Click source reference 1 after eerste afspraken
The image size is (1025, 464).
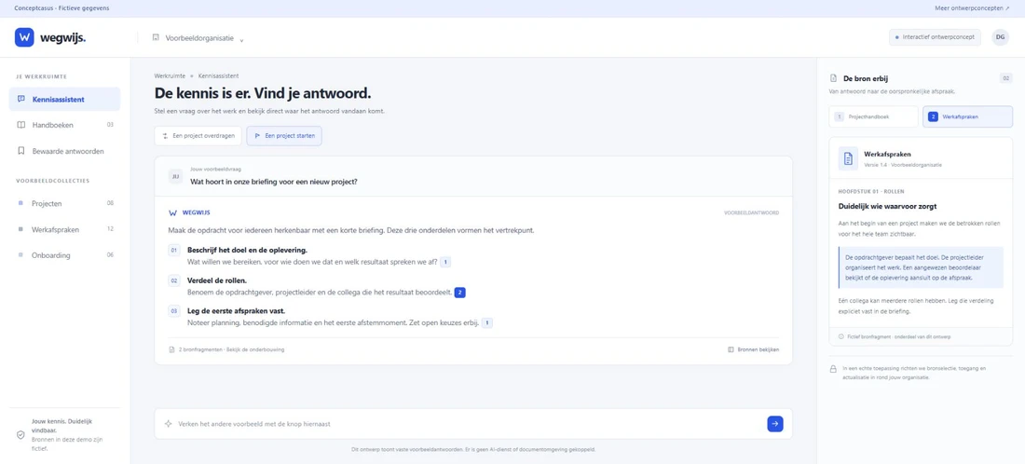tap(487, 322)
